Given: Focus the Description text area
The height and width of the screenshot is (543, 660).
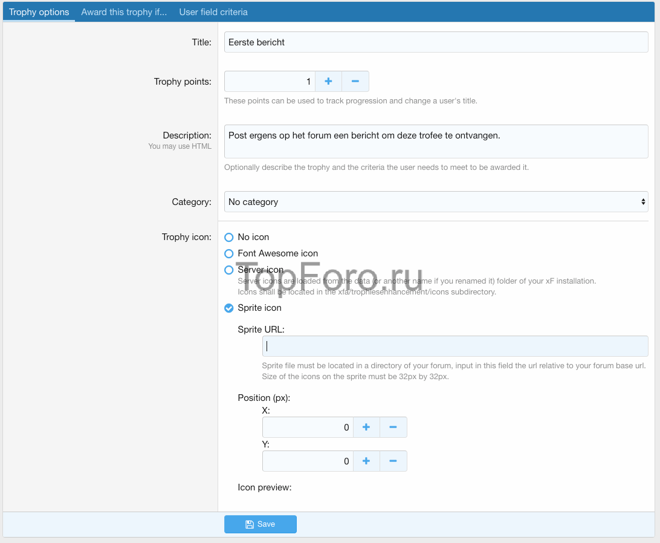Looking at the screenshot, I should tap(436, 141).
